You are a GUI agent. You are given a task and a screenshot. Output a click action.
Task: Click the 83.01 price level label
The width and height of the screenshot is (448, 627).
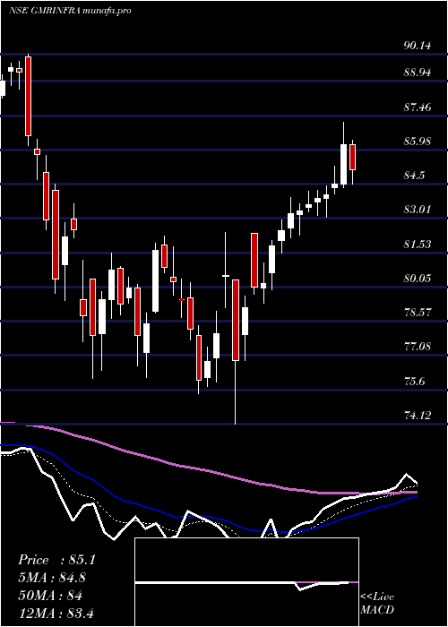(x=418, y=210)
